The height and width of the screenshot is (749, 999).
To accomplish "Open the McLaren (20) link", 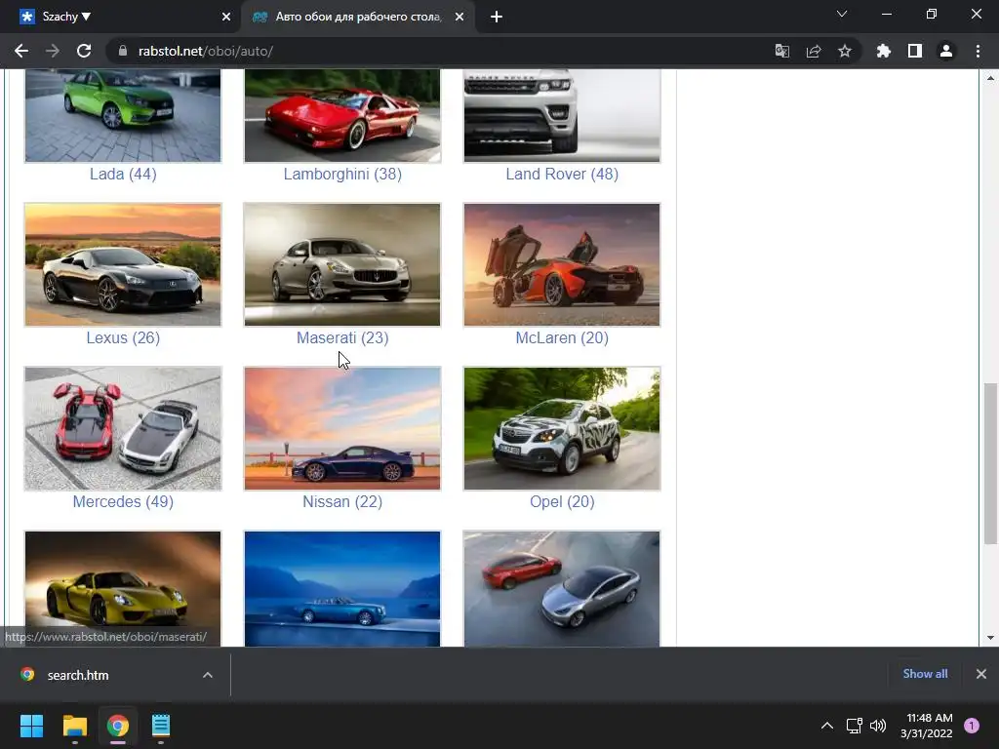I will pyautogui.click(x=562, y=337).
